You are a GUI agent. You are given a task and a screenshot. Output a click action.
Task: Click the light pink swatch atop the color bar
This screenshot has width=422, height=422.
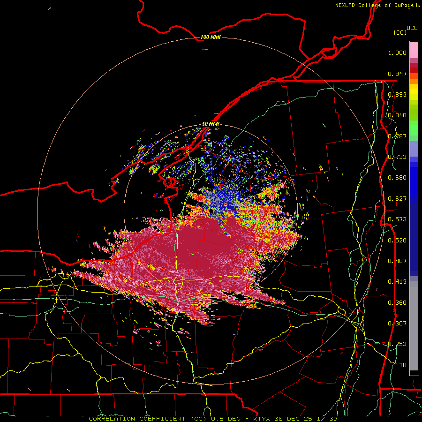pyautogui.click(x=414, y=50)
